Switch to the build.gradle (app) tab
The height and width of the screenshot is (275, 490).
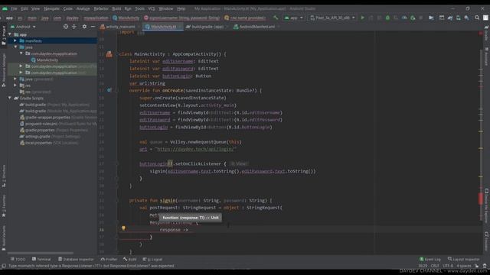tap(207, 27)
